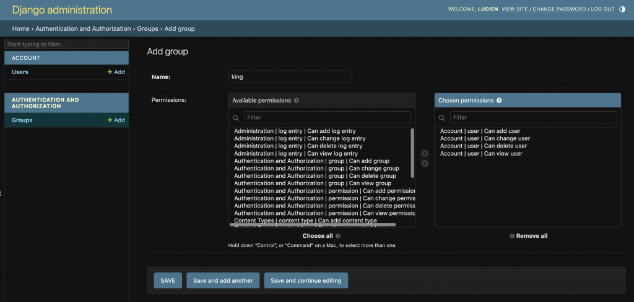This screenshot has height=302, width=634.
Task: Click the Log out link
Action: (x=603, y=9)
